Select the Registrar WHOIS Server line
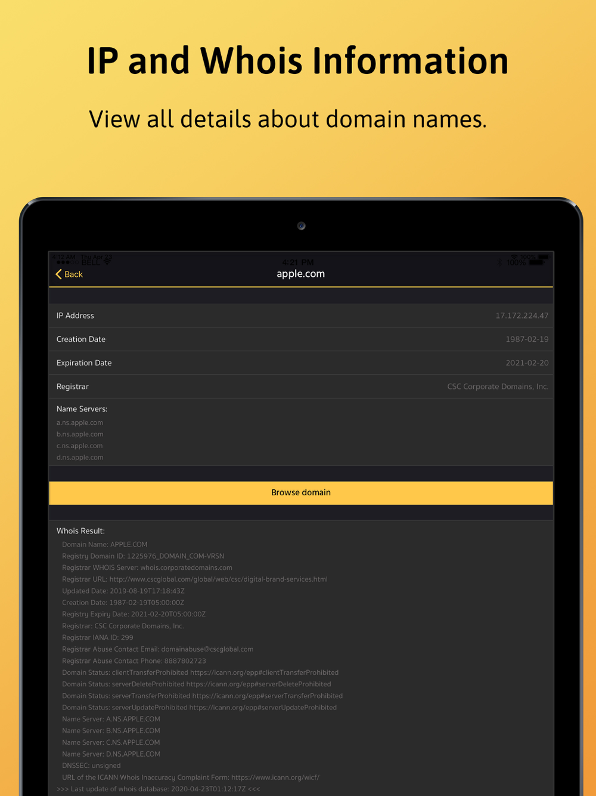This screenshot has width=596, height=796. [x=147, y=567]
